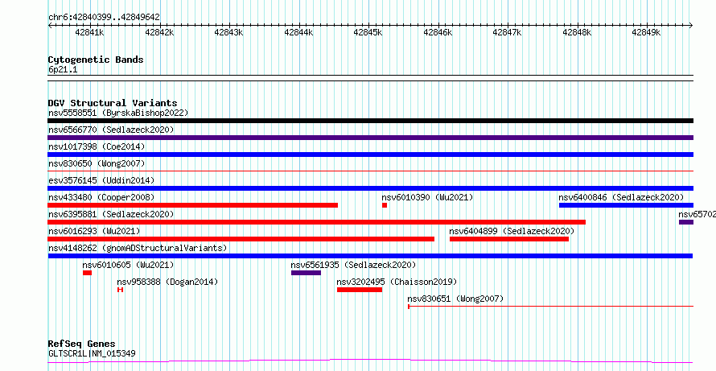Click the black nsv5558551 variant bar
Image resolution: width=716 pixels, height=371 pixels.
pos(370,121)
